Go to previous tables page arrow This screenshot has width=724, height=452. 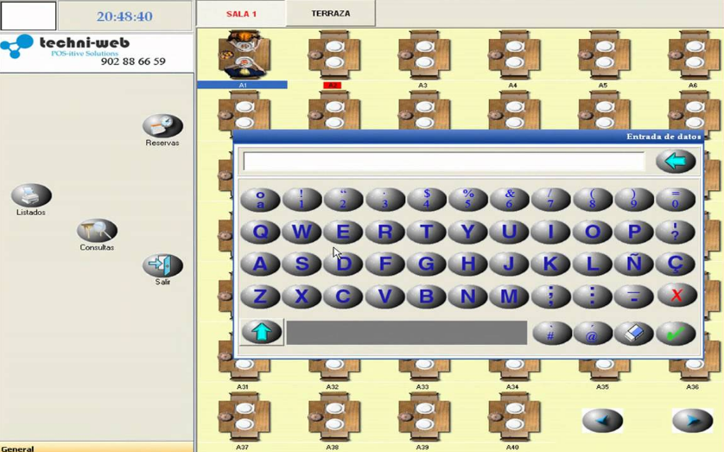602,421
